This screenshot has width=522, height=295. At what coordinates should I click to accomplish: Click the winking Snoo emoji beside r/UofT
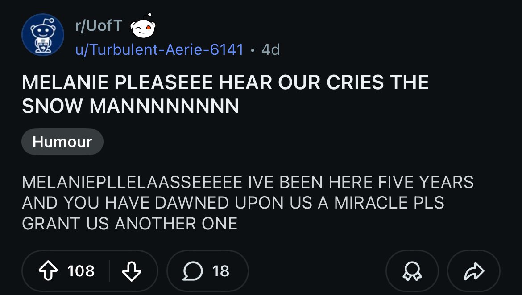tap(142, 29)
